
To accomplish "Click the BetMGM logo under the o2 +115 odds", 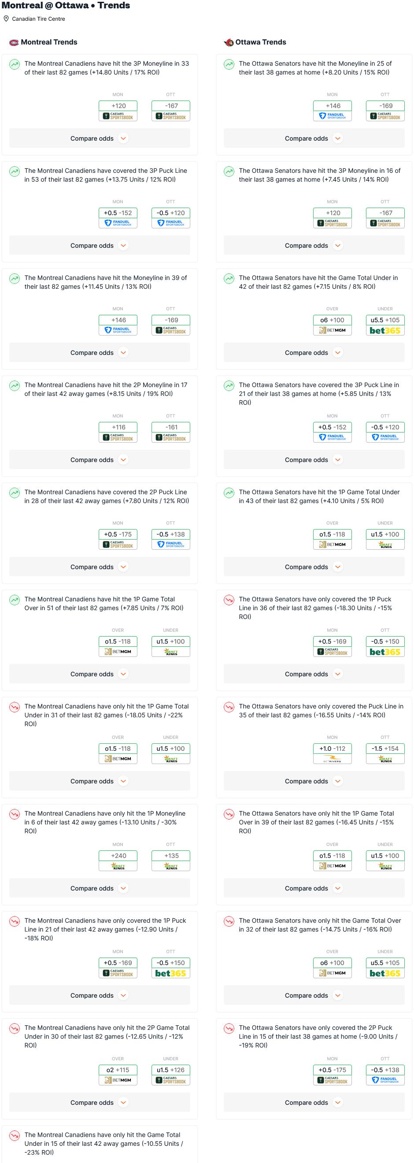I will point(118,1080).
